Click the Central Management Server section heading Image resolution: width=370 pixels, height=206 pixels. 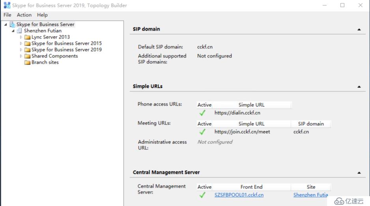(x=166, y=172)
